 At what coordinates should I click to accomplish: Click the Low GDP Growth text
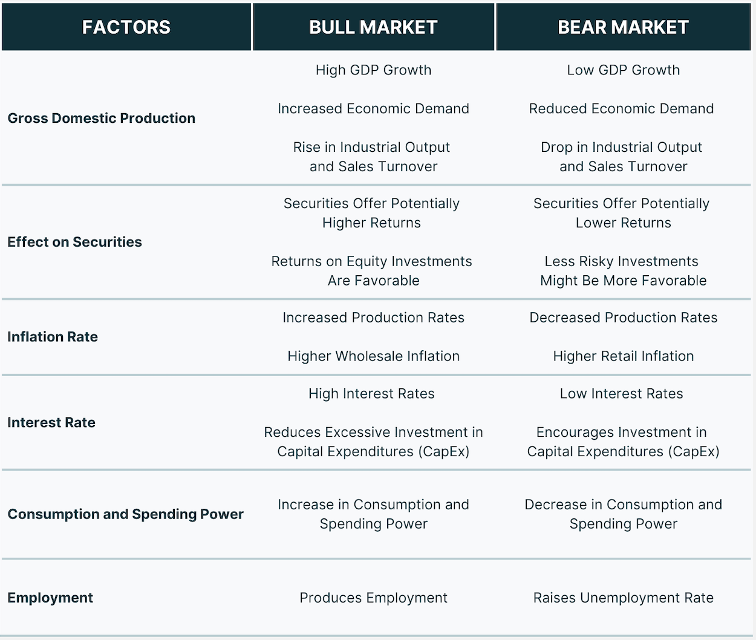point(624,70)
